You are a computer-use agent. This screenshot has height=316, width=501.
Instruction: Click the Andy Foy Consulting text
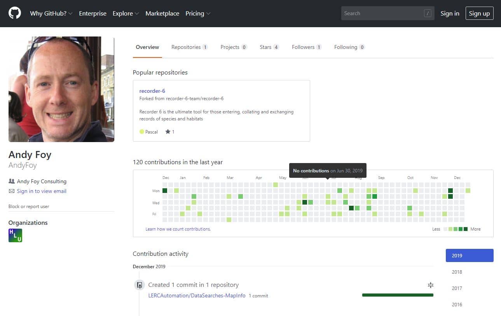coord(42,181)
